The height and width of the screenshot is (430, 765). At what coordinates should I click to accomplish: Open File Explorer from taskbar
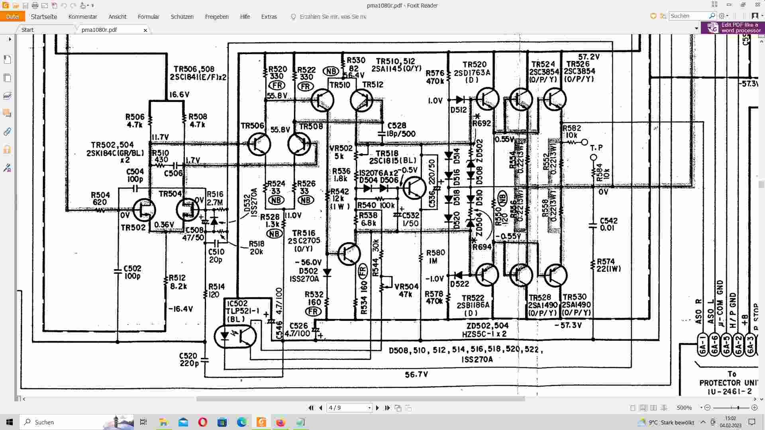(x=163, y=422)
